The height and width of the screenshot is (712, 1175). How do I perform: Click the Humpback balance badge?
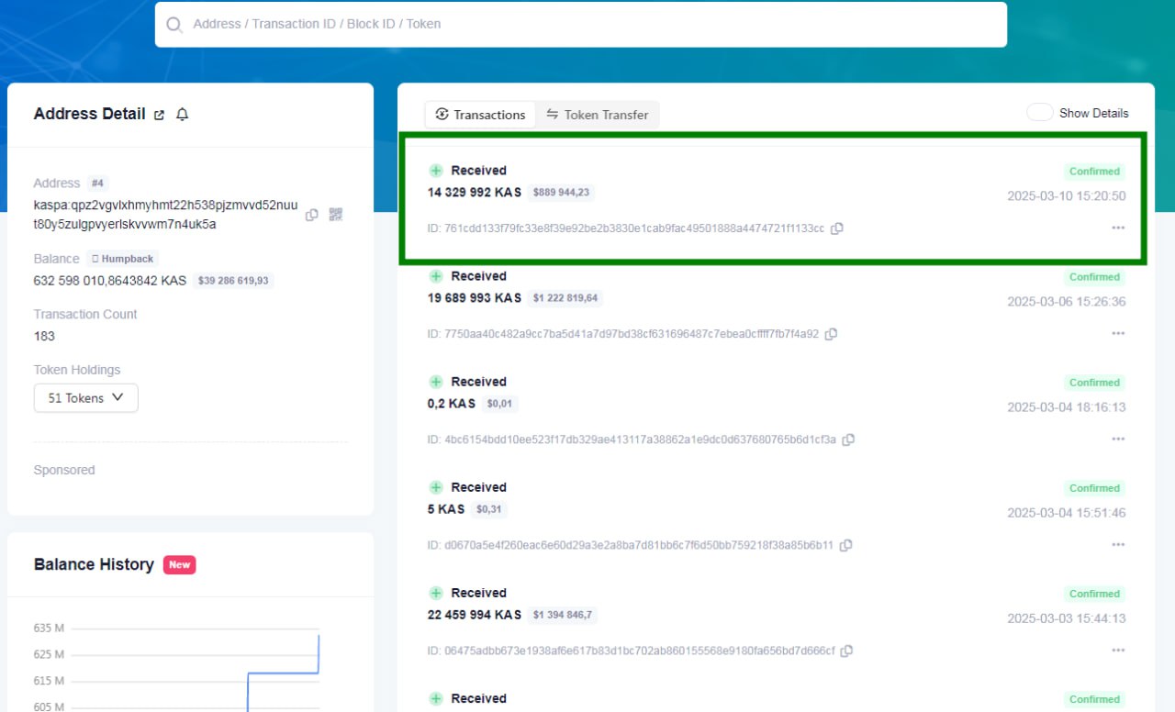click(123, 259)
